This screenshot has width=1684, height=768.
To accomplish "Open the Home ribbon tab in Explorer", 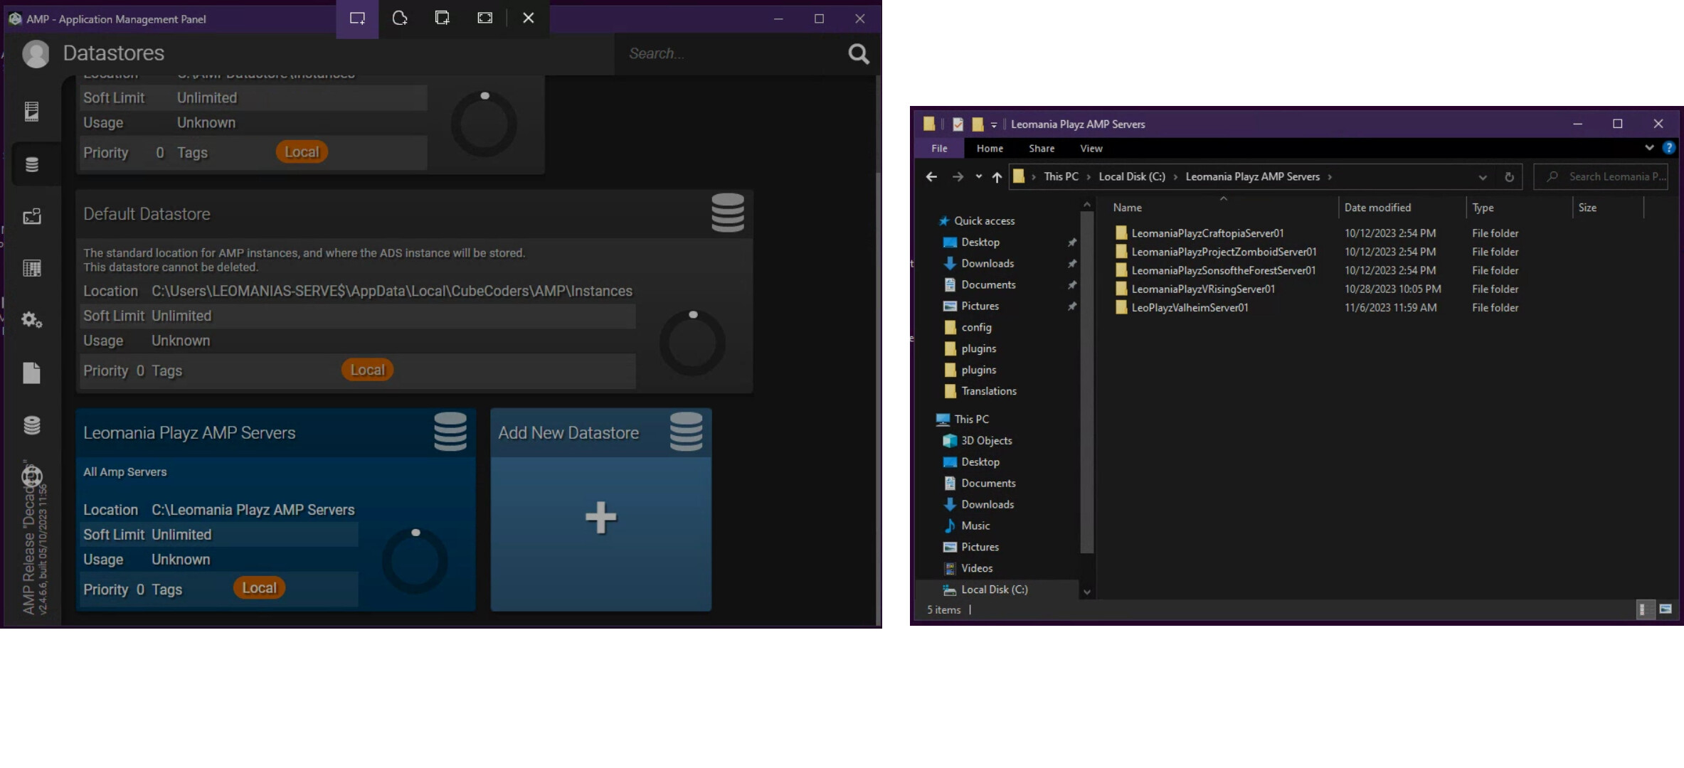I will (x=990, y=149).
